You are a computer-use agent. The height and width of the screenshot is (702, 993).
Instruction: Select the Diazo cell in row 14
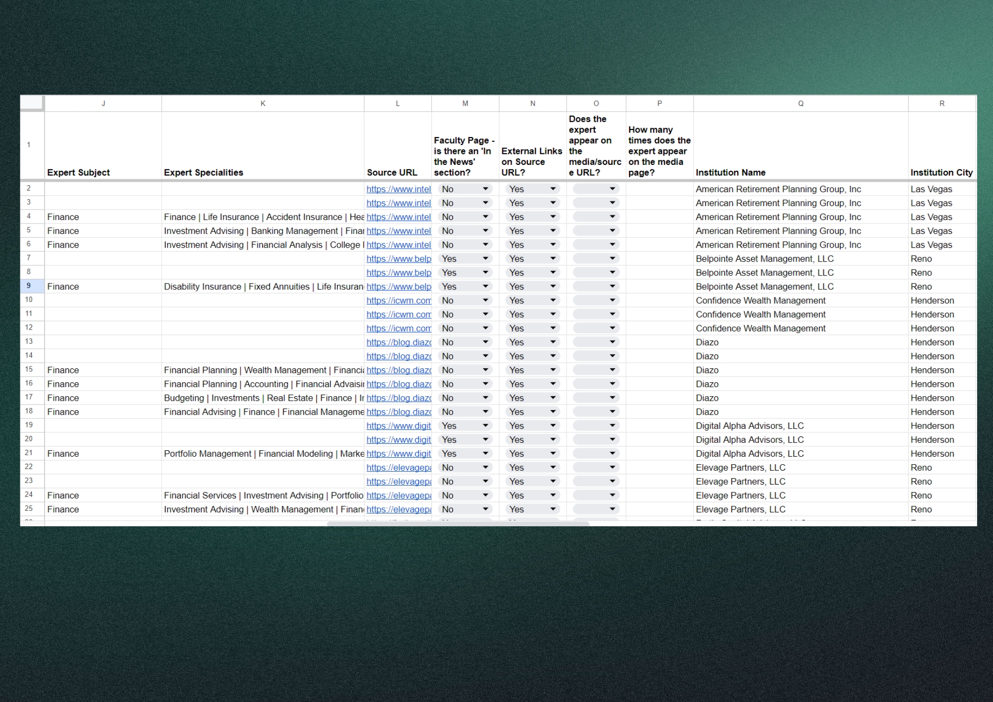(x=801, y=356)
